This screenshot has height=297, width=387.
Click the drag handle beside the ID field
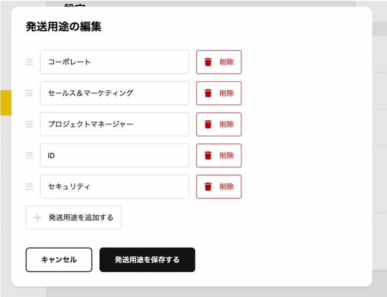pos(29,156)
